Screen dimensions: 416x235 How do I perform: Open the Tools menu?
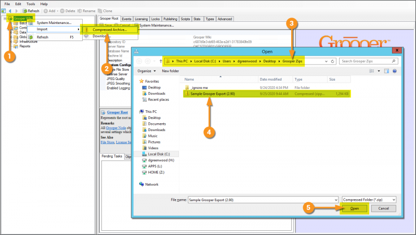31,4
